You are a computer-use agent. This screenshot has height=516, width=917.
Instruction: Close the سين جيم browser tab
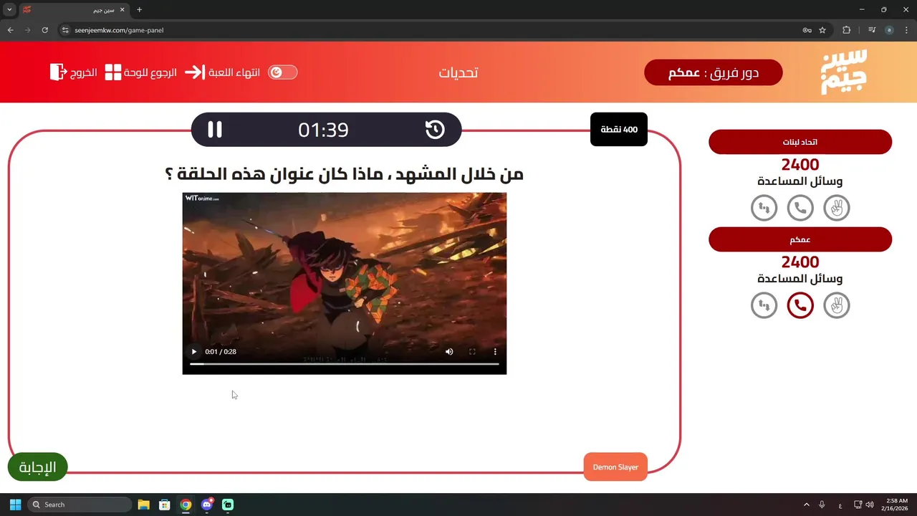(122, 10)
